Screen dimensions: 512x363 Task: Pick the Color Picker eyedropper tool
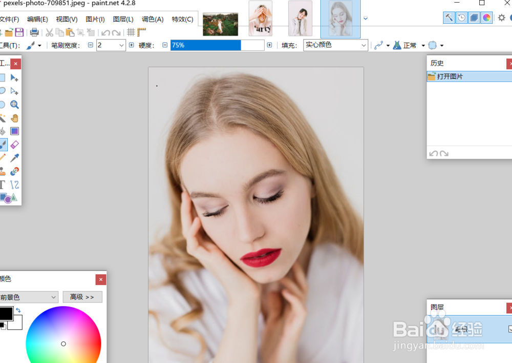14,157
